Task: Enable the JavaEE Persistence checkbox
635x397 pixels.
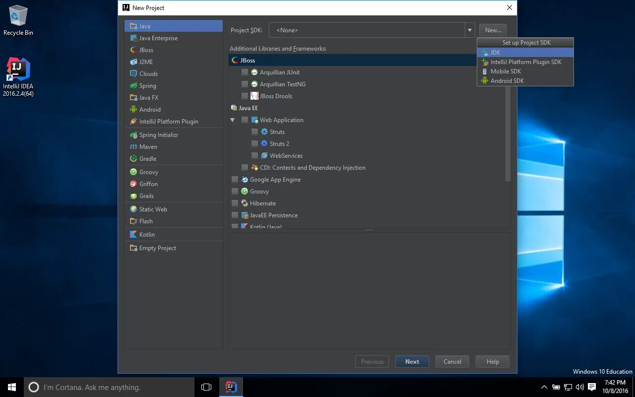Action: coord(235,215)
